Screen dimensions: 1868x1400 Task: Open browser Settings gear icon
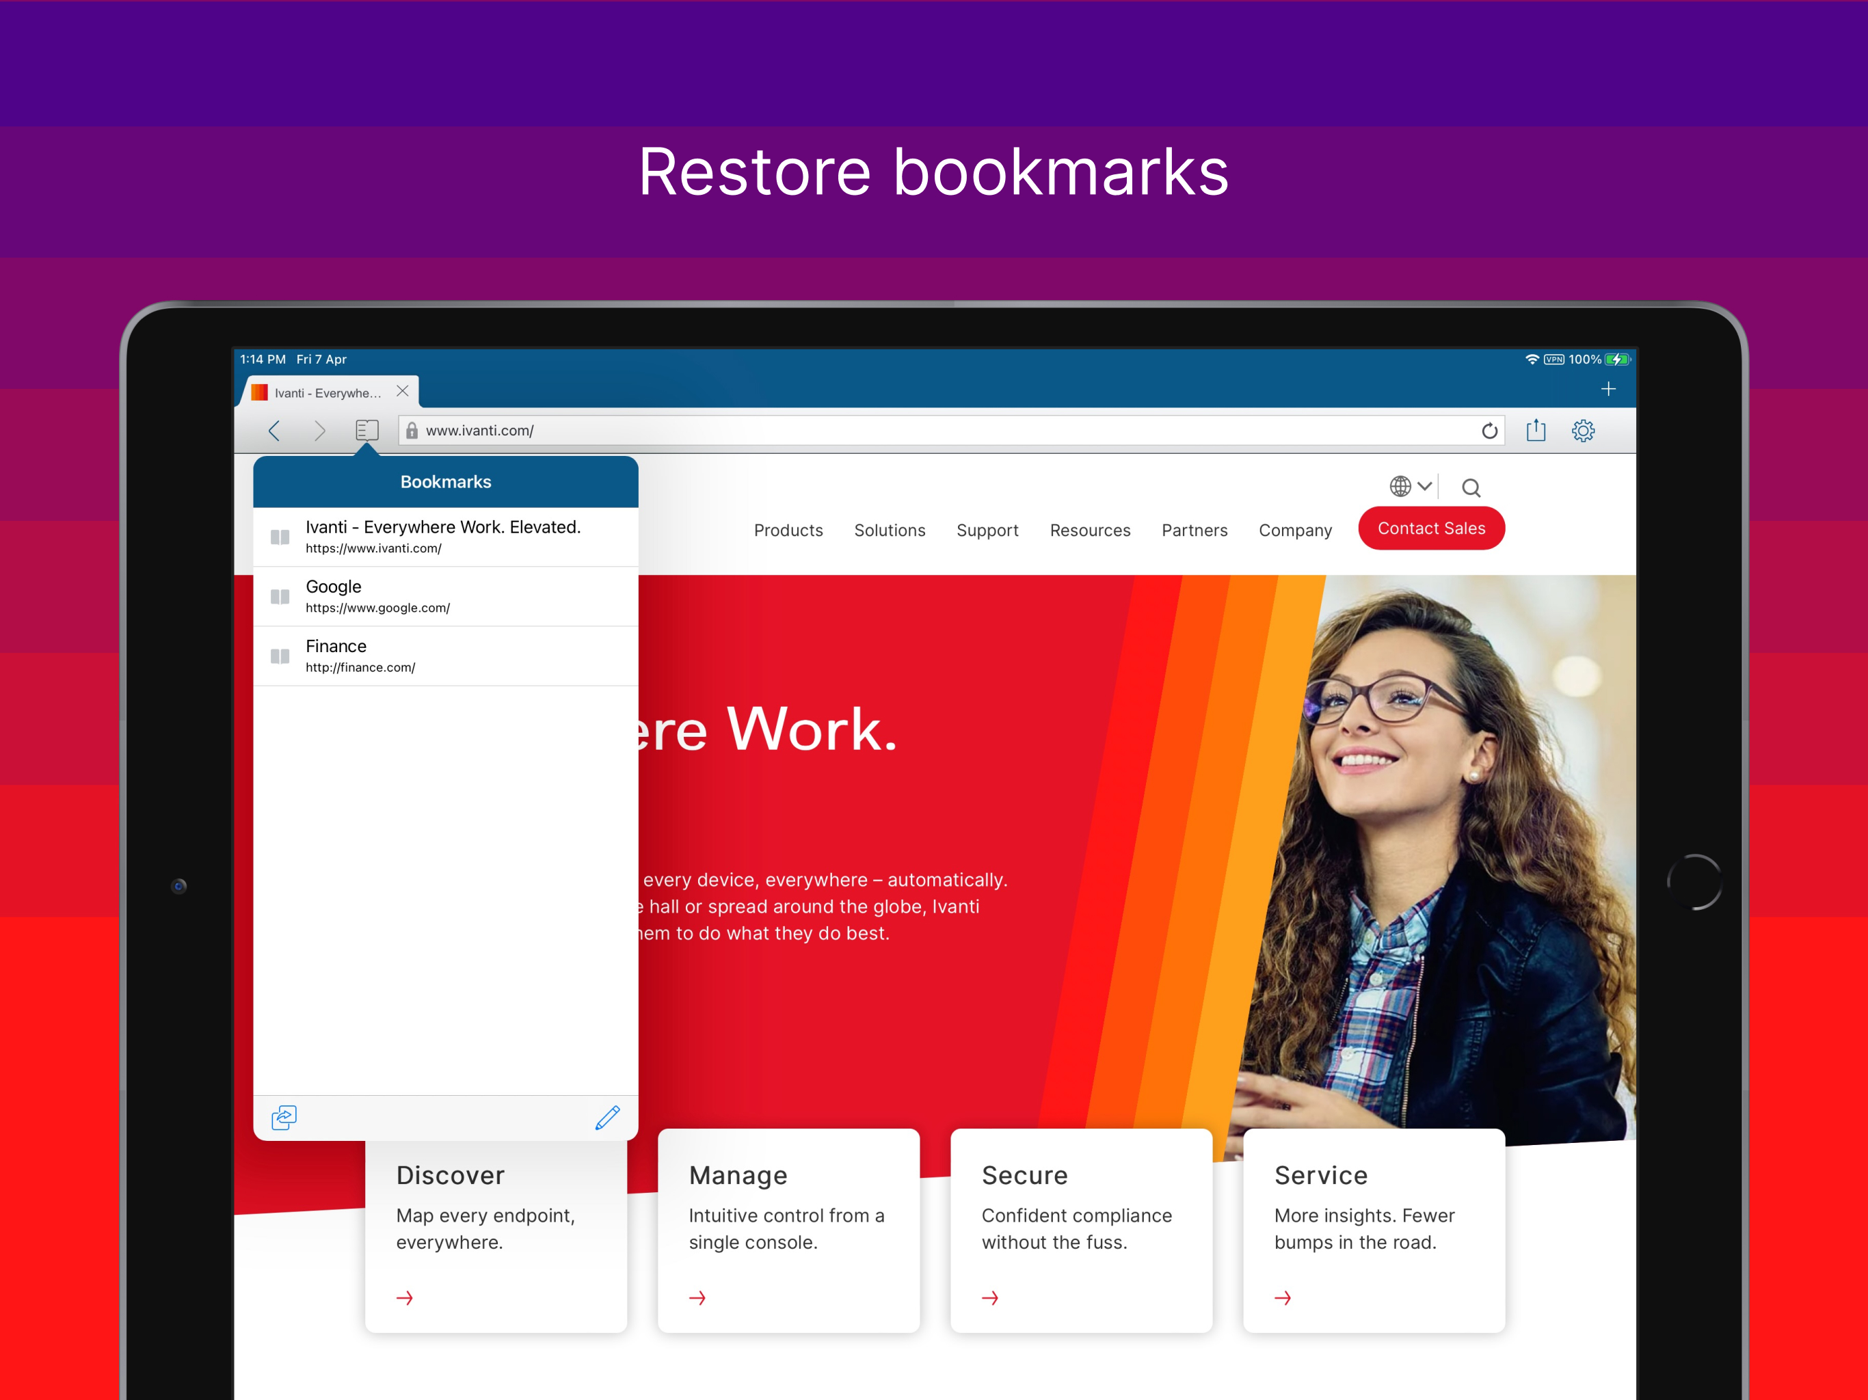[1584, 431]
